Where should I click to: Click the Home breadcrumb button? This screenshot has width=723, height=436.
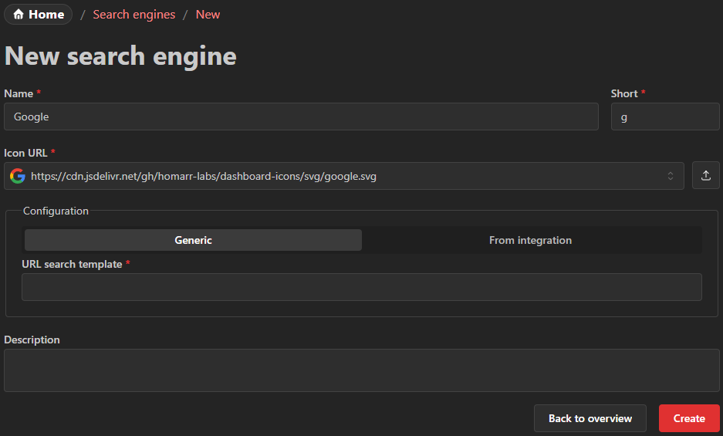pos(38,15)
